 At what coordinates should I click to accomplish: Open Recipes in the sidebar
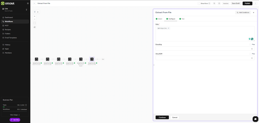click(8, 29)
